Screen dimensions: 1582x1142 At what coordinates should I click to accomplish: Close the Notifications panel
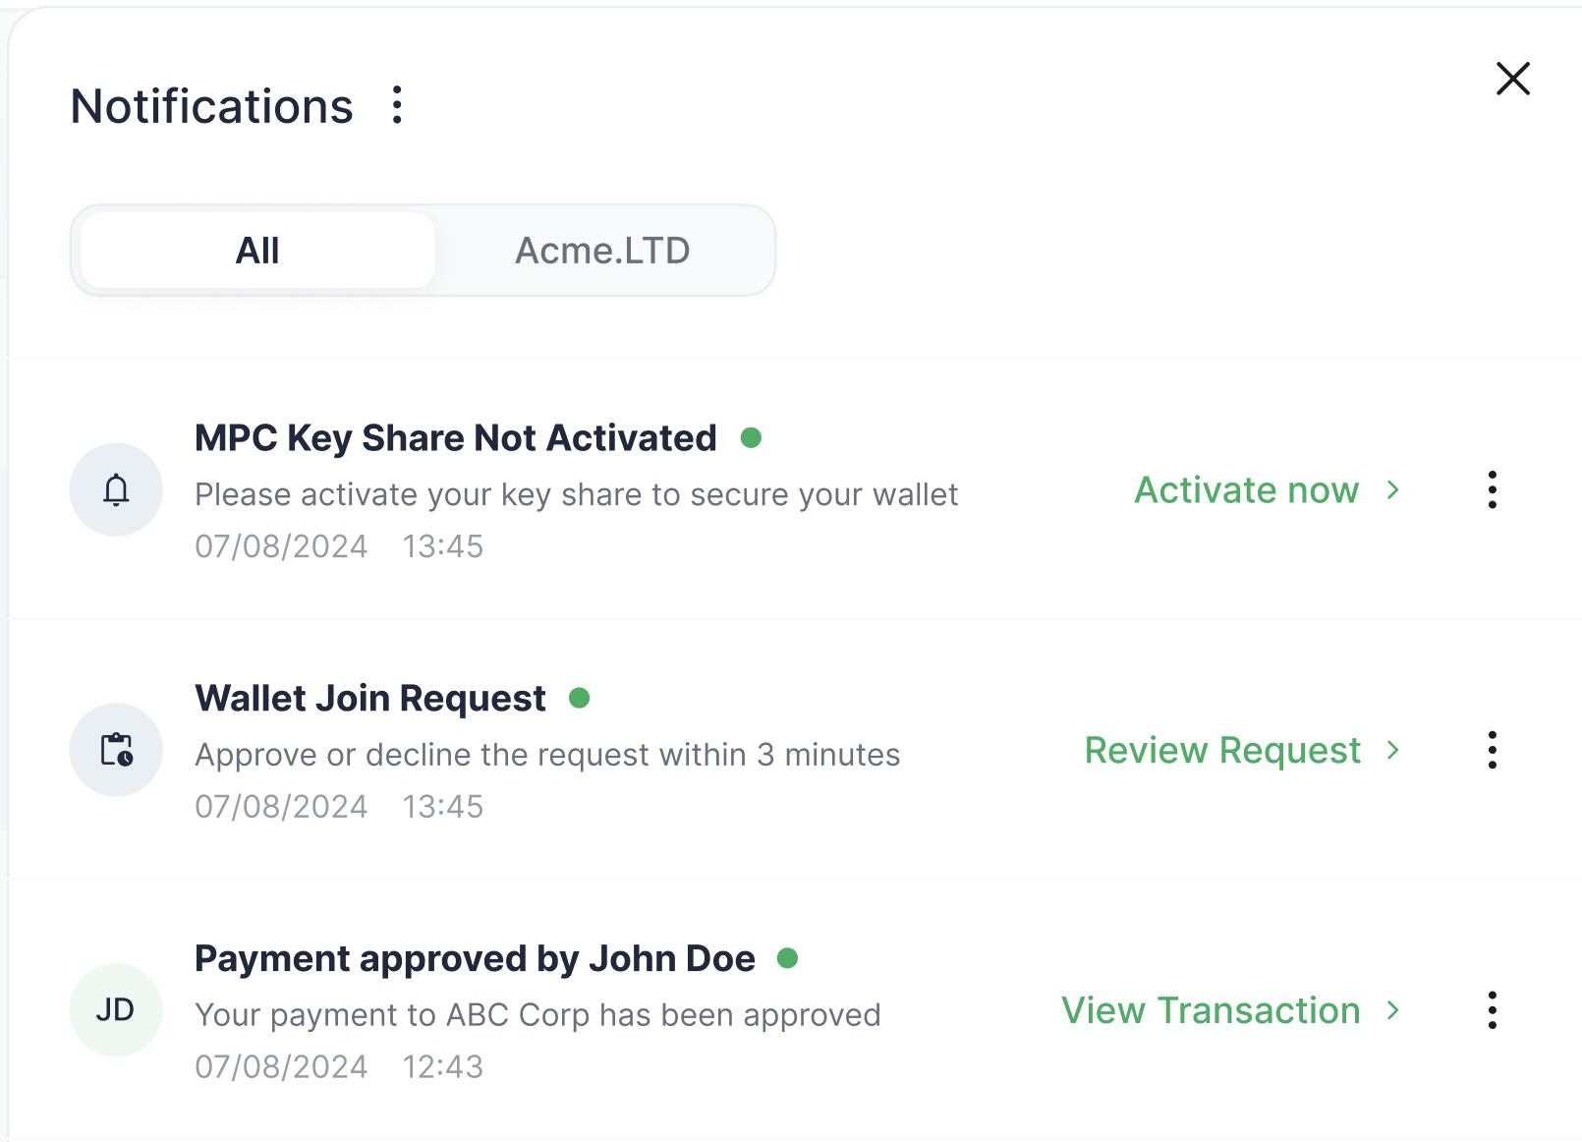(1512, 79)
